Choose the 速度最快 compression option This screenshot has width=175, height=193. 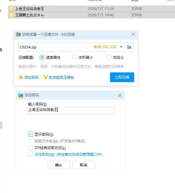click(42, 57)
